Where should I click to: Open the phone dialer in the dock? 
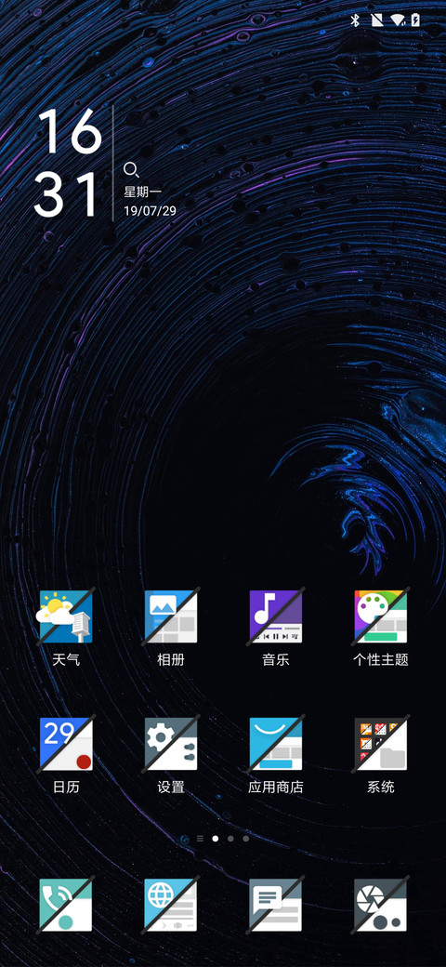tap(66, 906)
